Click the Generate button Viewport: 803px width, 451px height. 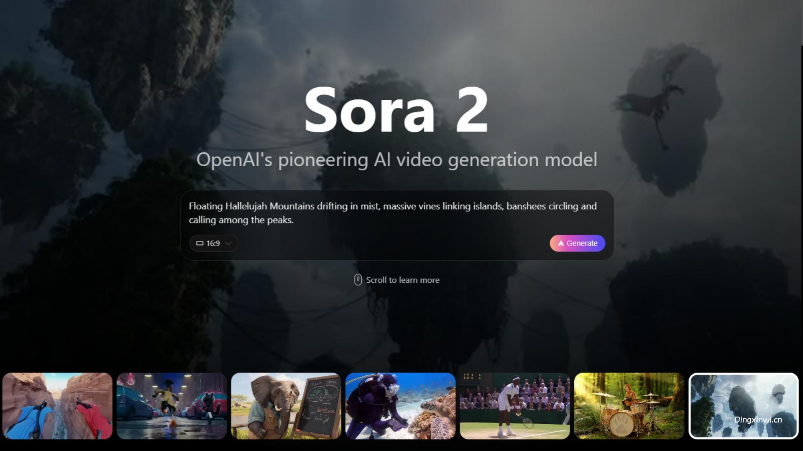(x=577, y=243)
